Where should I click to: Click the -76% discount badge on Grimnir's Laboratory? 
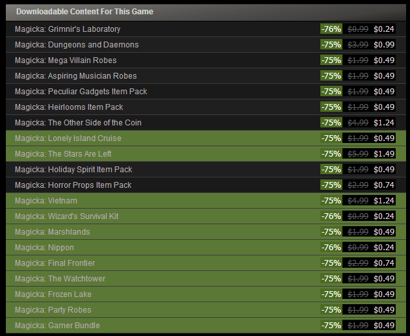pos(331,29)
